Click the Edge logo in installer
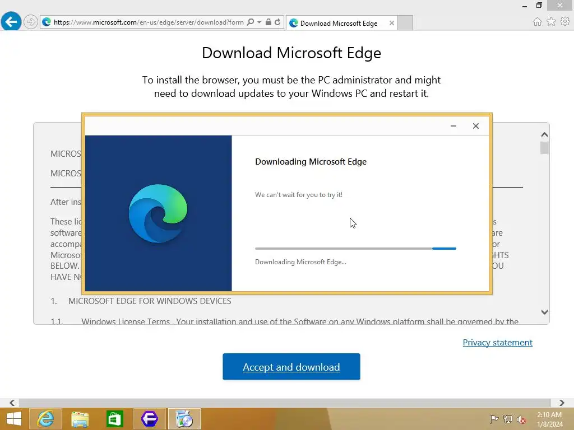This screenshot has width=574, height=430. tap(158, 213)
